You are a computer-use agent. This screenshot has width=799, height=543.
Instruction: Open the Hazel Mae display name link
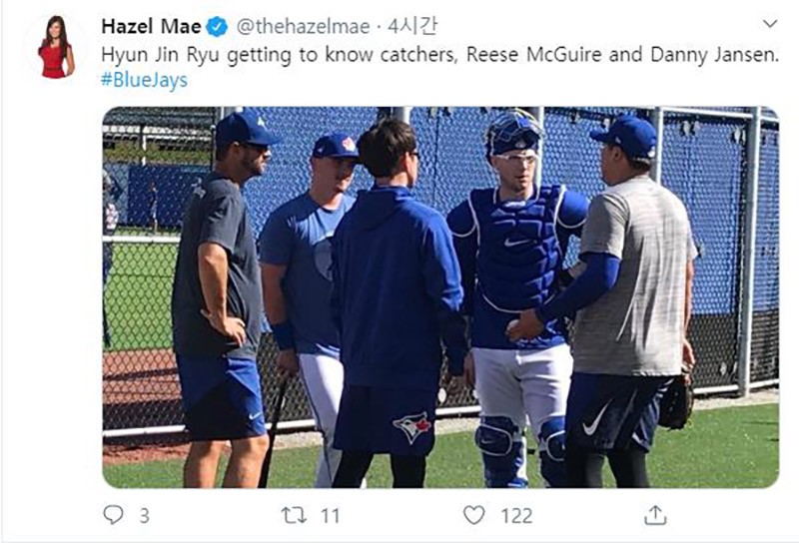click(x=151, y=26)
